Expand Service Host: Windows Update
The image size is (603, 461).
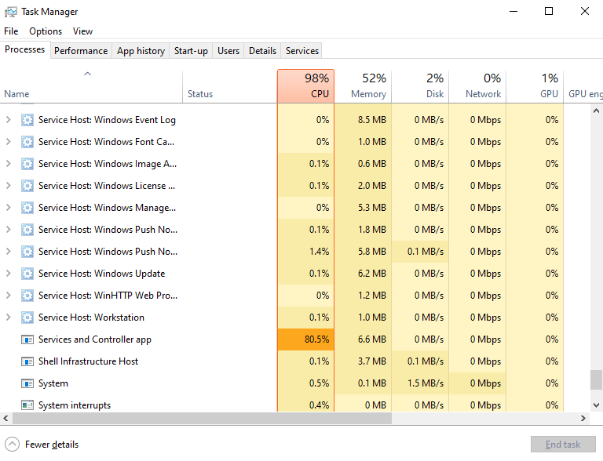[x=8, y=273]
